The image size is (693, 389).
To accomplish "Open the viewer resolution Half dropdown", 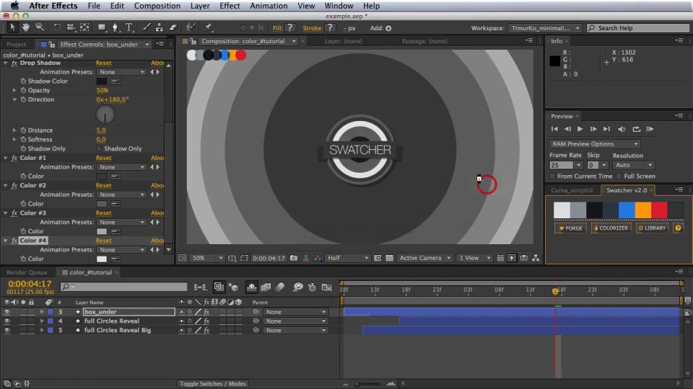I will [347, 258].
